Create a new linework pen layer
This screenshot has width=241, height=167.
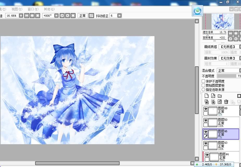[x=213, y=96]
